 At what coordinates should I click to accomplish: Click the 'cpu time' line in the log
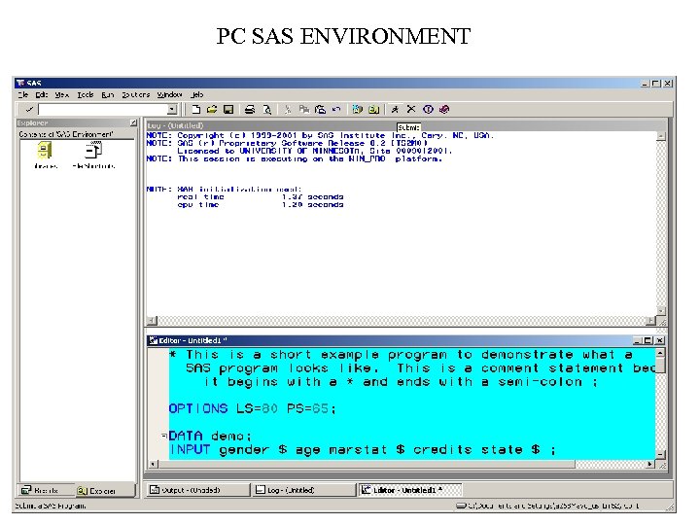[x=261, y=205]
